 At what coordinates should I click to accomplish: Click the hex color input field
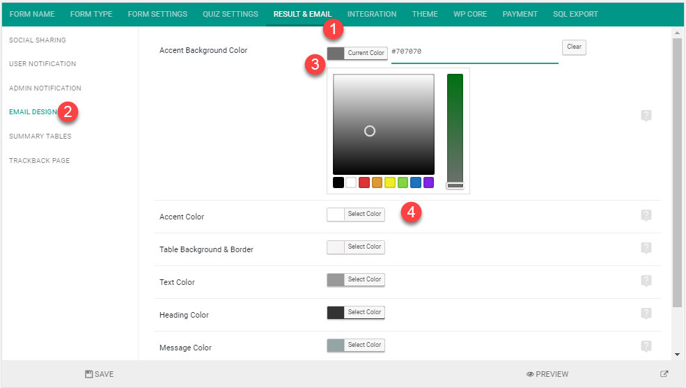pyautogui.click(x=475, y=52)
